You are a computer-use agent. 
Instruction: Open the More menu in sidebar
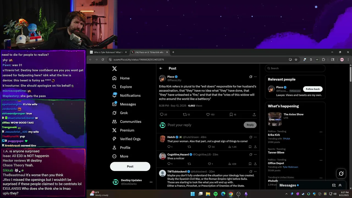[120, 156]
